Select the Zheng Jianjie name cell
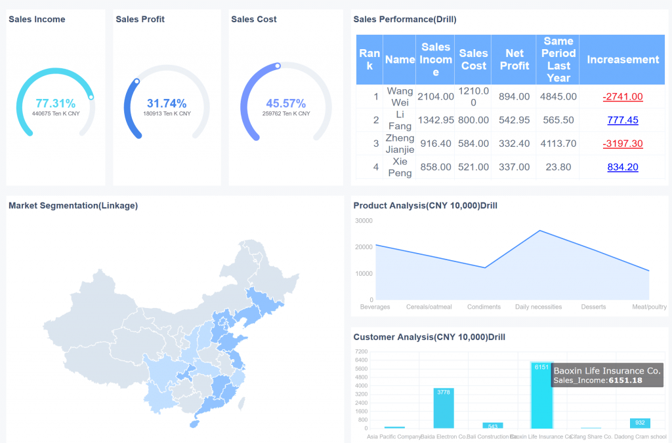The width and height of the screenshot is (672, 443). pyautogui.click(x=400, y=144)
